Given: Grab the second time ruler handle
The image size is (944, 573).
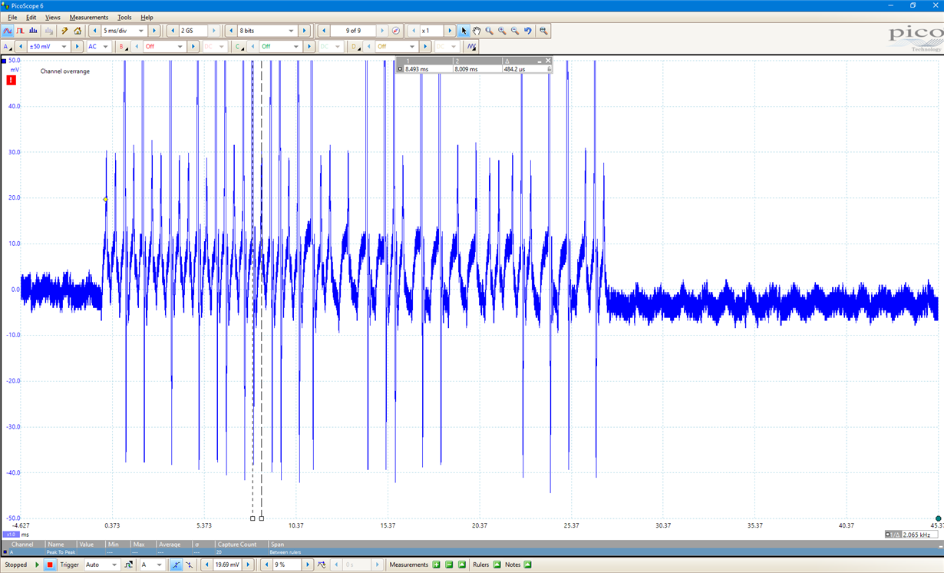Looking at the screenshot, I should pos(262,518).
